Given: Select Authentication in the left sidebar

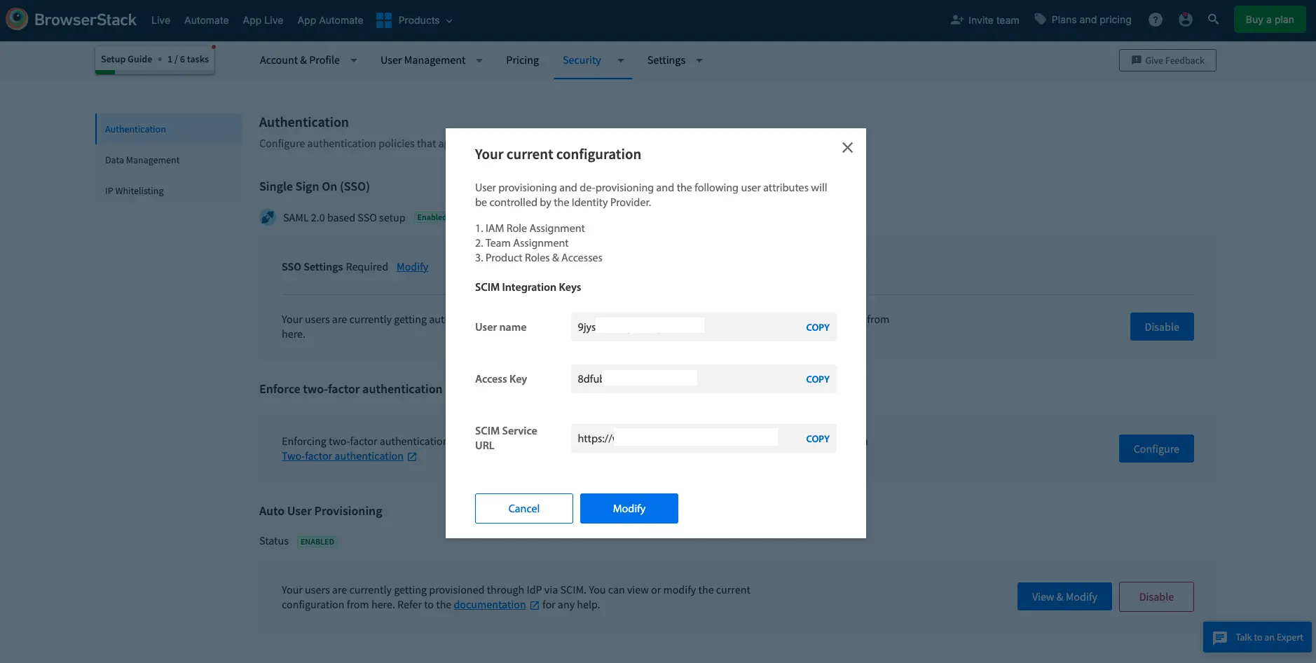Looking at the screenshot, I should click(169, 129).
